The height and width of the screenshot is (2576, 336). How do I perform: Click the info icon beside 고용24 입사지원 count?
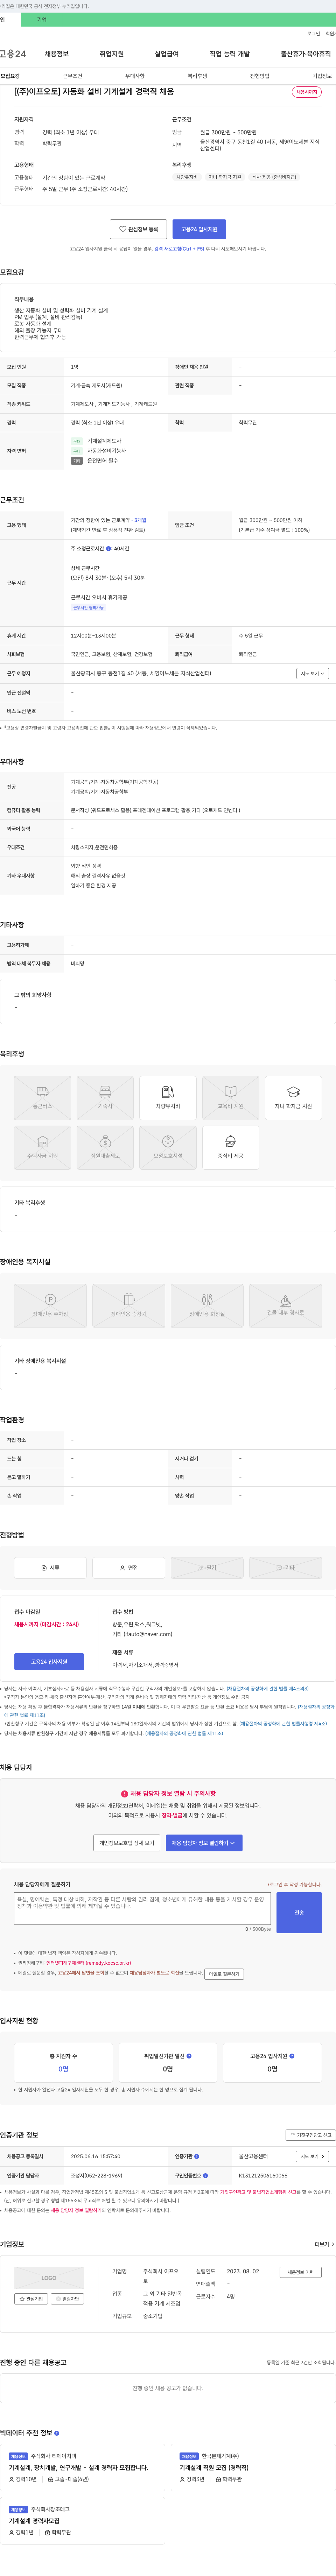coord(292,2056)
